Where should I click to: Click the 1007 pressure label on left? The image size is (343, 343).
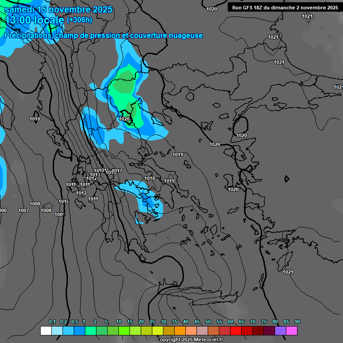pos(24,210)
